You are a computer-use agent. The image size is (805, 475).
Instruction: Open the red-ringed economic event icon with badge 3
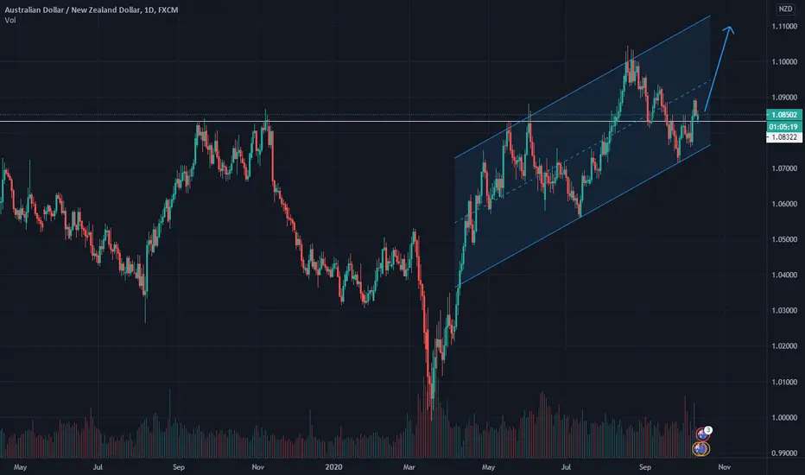coord(703,434)
